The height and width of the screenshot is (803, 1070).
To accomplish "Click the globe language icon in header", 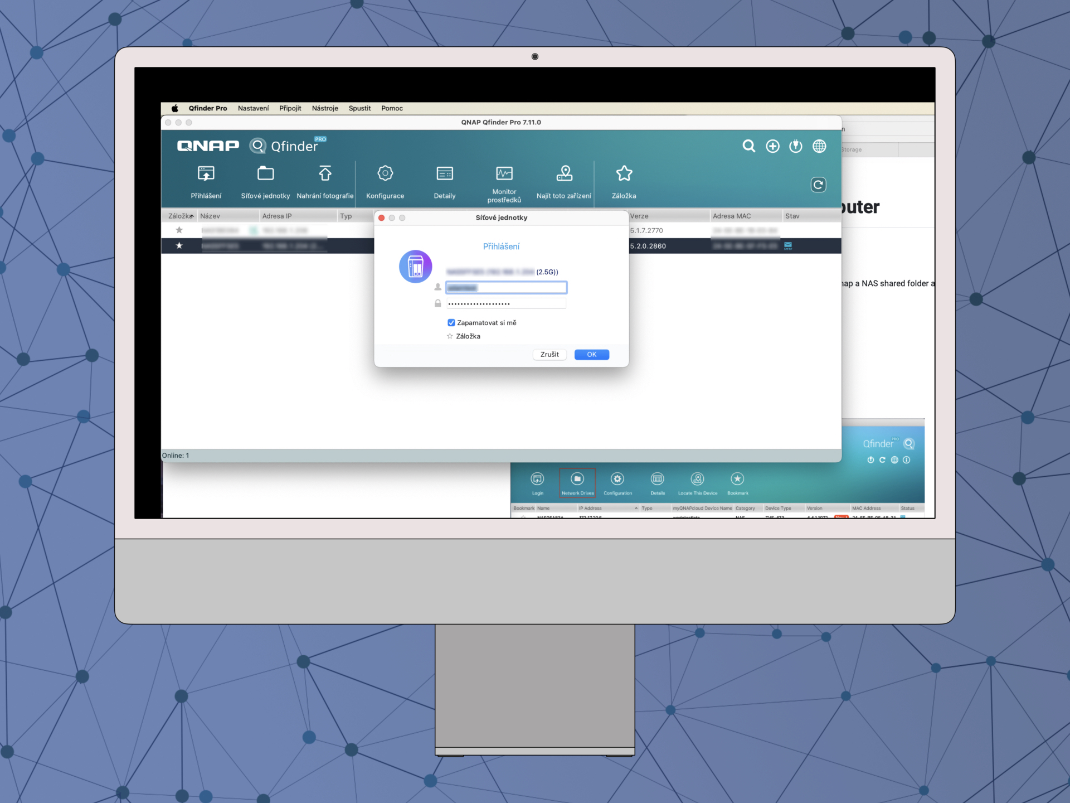I will point(819,146).
